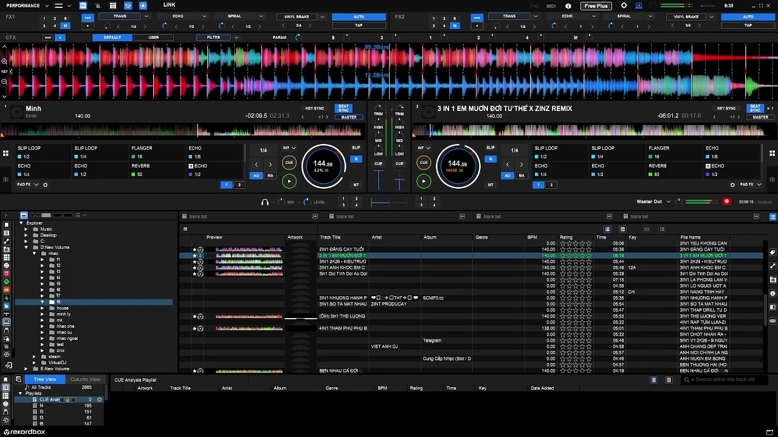Open the info icon near MIDI

(x=568, y=6)
